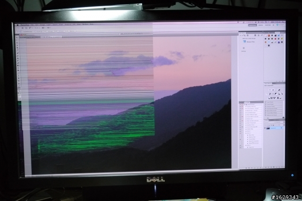This screenshot has width=302, height=201.
Task: Add a Curves adjustment from Adjustments panel
Action: 276,90
